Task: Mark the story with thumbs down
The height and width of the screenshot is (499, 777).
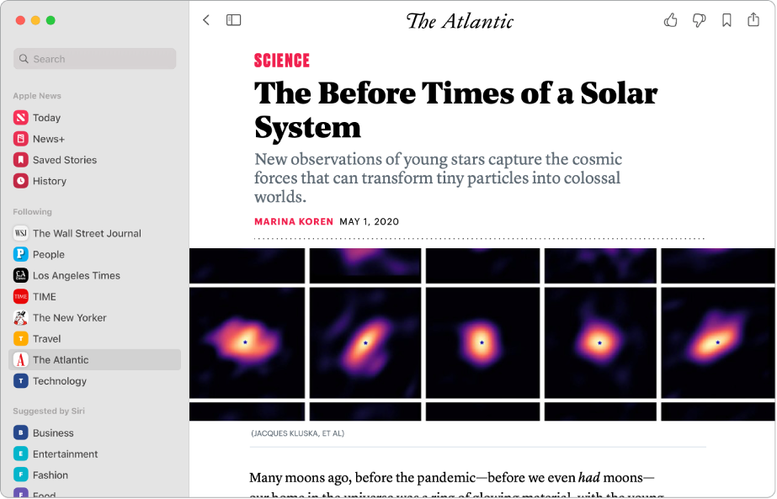Action: click(698, 19)
